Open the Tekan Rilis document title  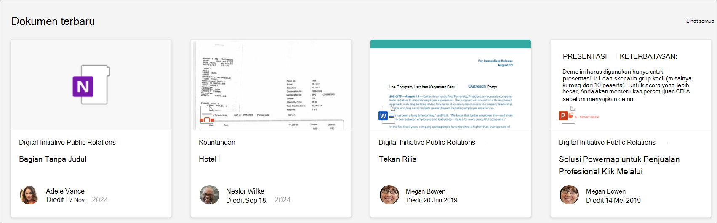point(397,159)
